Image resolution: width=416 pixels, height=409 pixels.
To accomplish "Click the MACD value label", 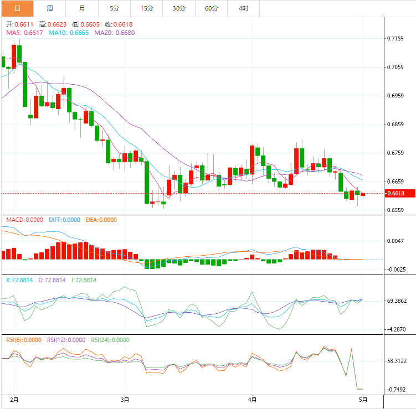I will (24, 220).
